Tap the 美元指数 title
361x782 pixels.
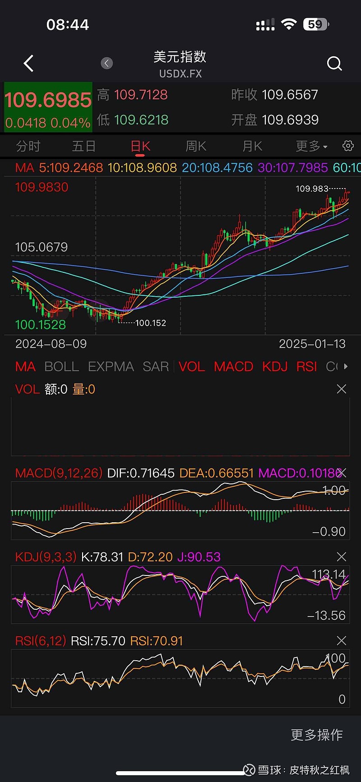pyautogui.click(x=180, y=56)
